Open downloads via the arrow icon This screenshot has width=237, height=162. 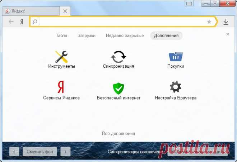coord(226,22)
